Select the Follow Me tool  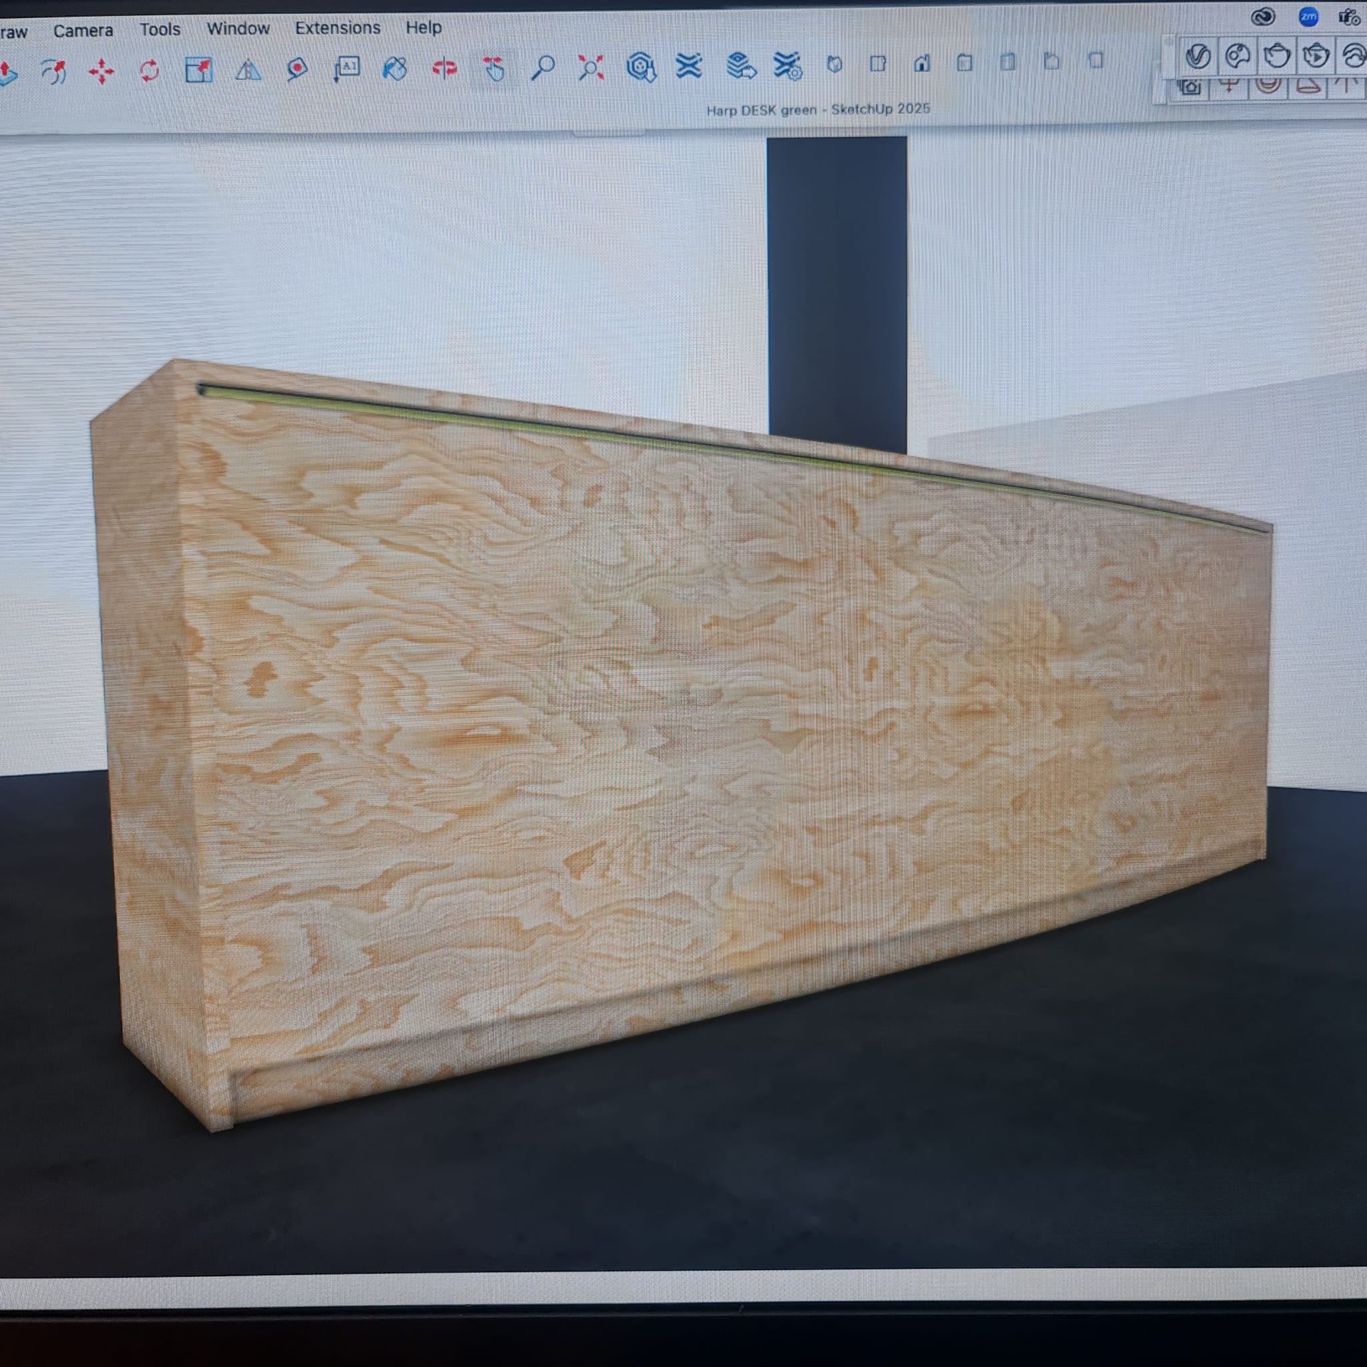point(54,71)
